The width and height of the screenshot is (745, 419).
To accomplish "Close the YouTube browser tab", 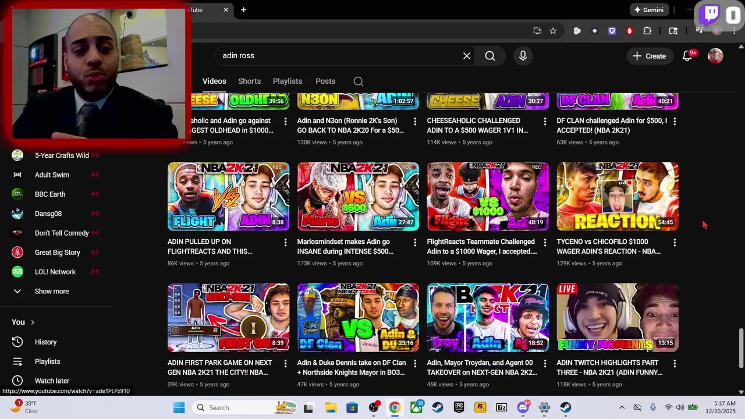I will [226, 10].
